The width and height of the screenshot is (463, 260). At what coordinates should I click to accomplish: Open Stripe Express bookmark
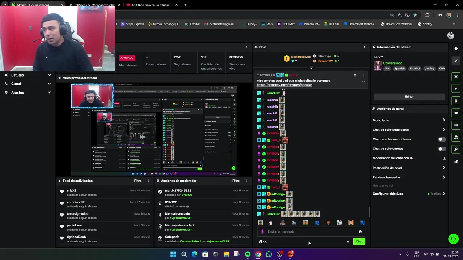click(x=132, y=24)
